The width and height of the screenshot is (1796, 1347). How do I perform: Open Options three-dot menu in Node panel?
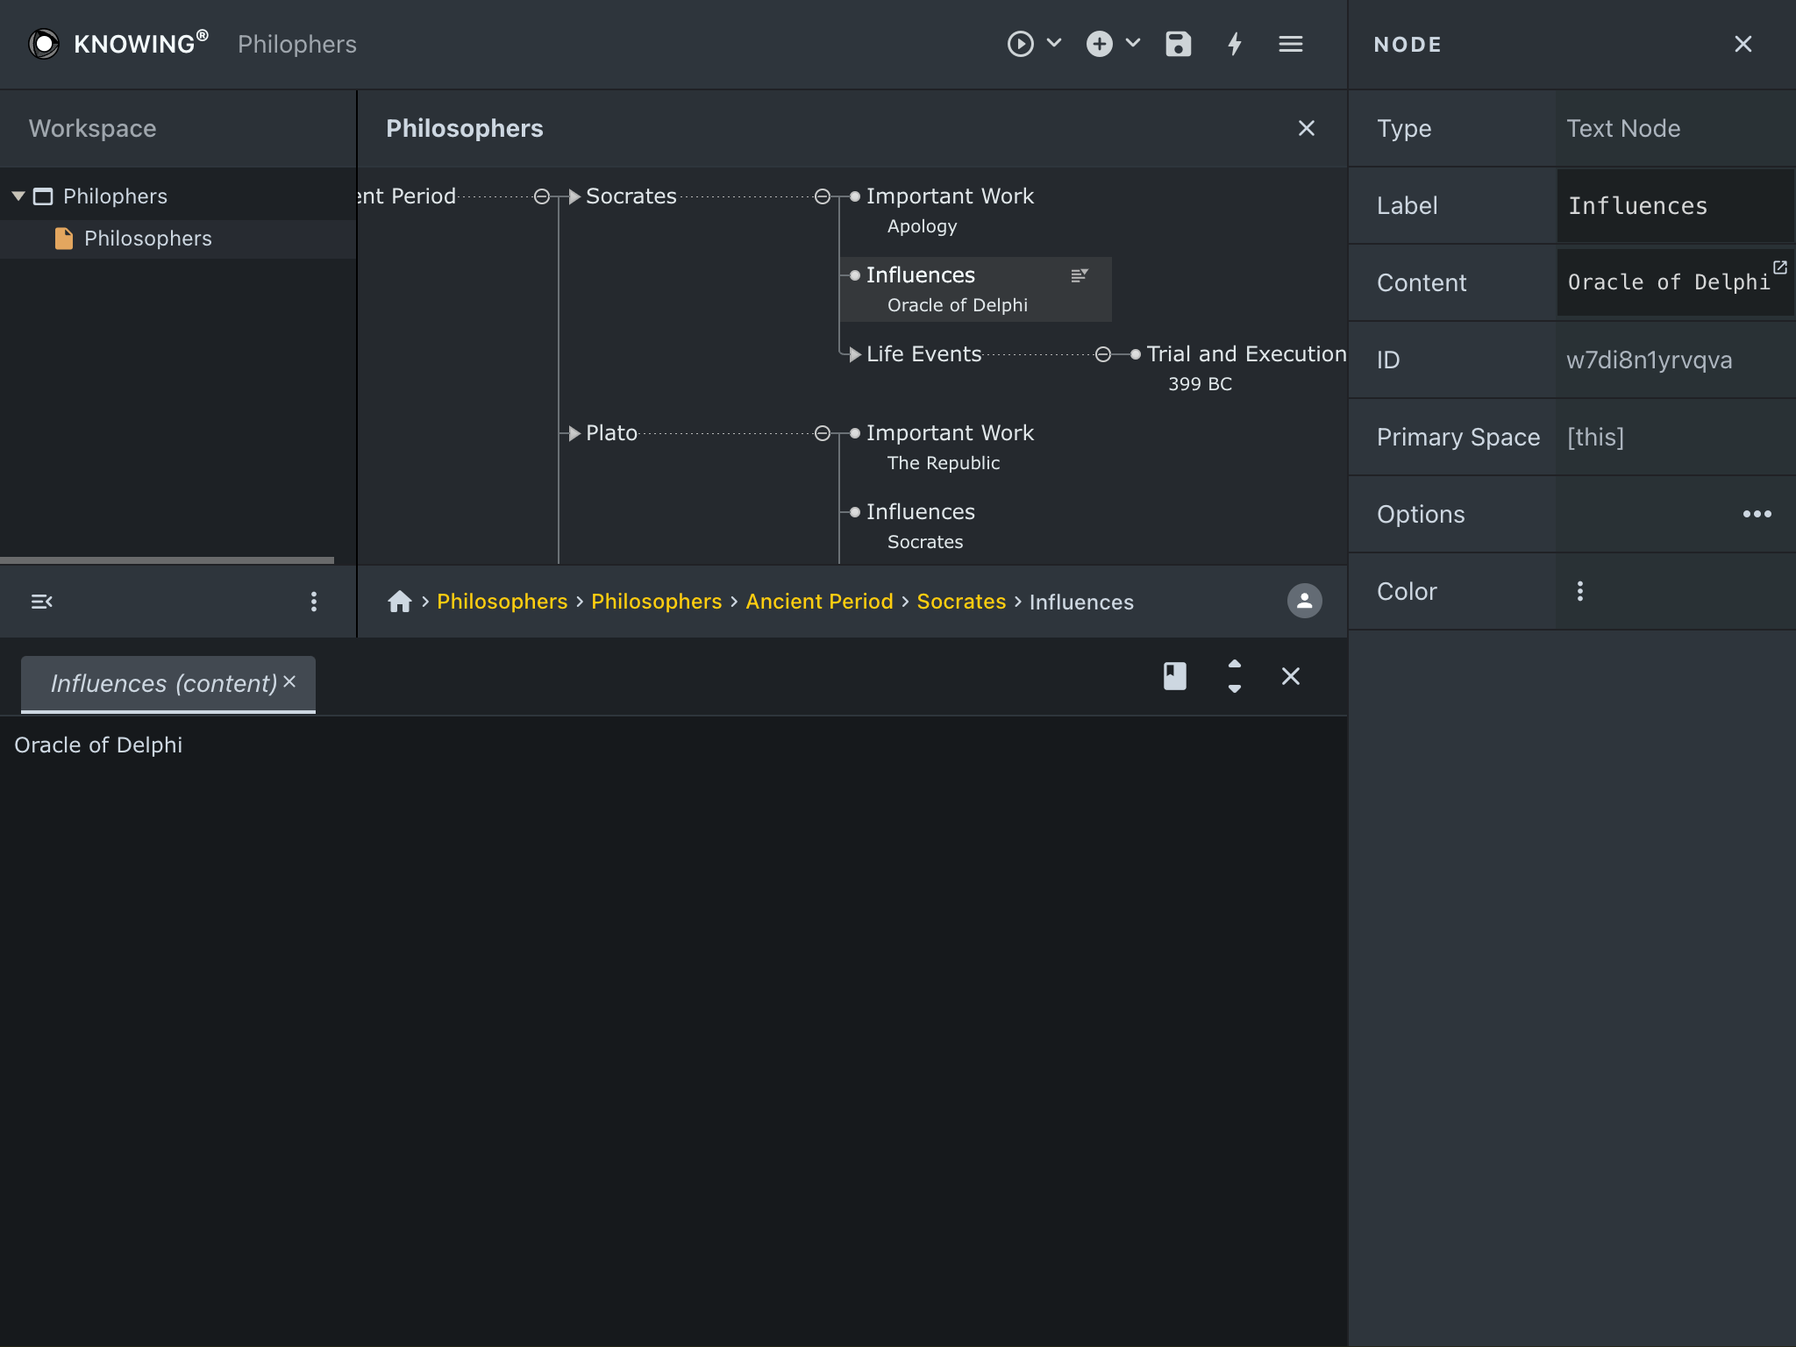pyautogui.click(x=1757, y=514)
